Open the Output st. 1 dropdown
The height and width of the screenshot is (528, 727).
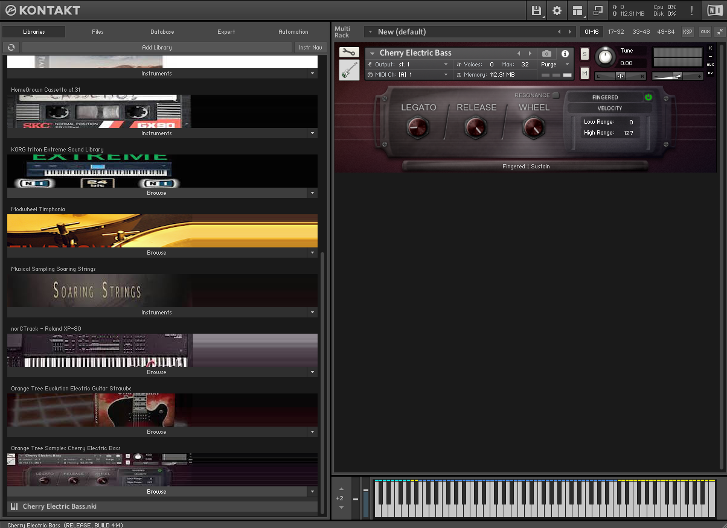[x=408, y=65]
